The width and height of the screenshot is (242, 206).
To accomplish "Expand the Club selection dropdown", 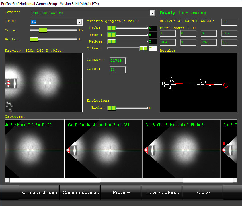I will tap(79, 22).
